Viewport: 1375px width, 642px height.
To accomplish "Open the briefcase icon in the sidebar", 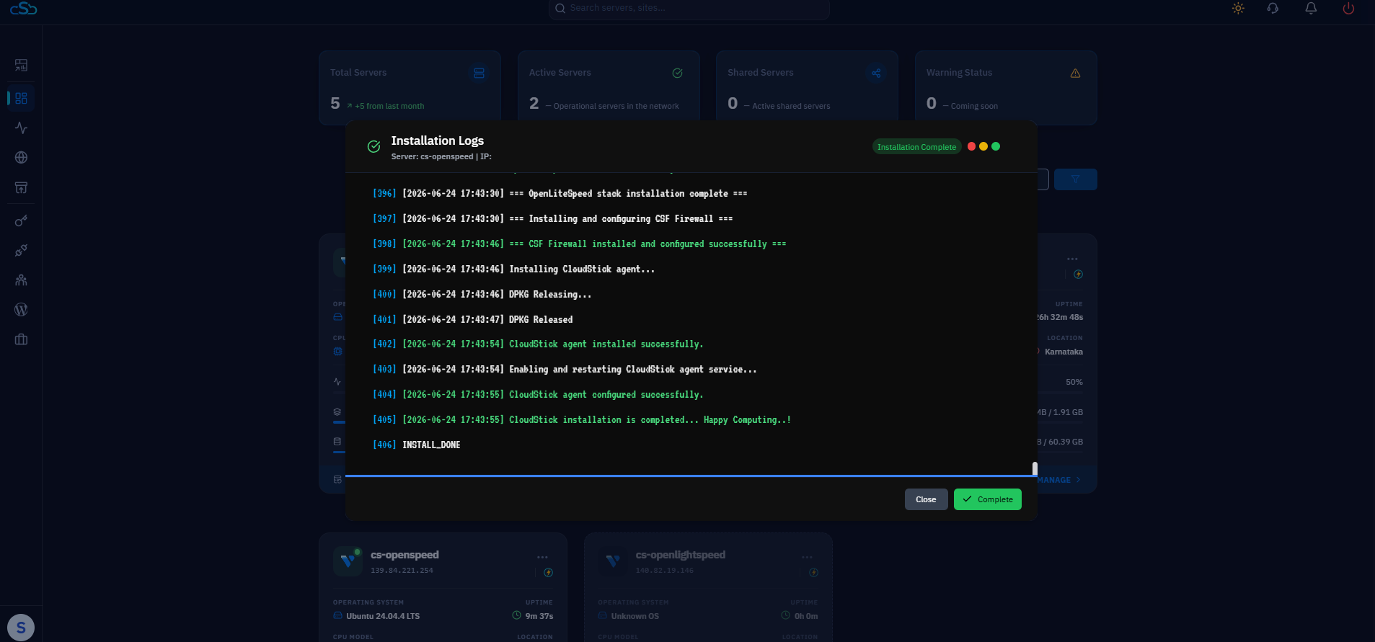I will [x=21, y=339].
